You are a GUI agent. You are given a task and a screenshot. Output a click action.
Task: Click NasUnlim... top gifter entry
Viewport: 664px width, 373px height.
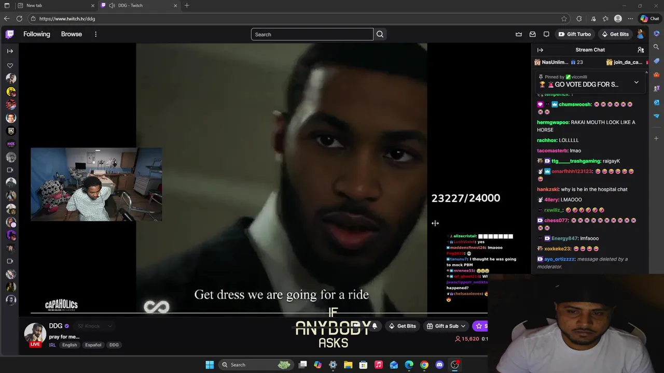(559, 62)
